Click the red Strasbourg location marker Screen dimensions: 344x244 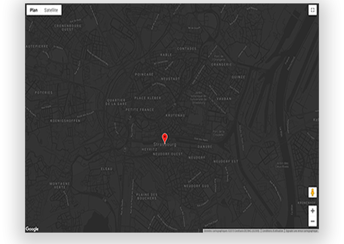(x=165, y=138)
